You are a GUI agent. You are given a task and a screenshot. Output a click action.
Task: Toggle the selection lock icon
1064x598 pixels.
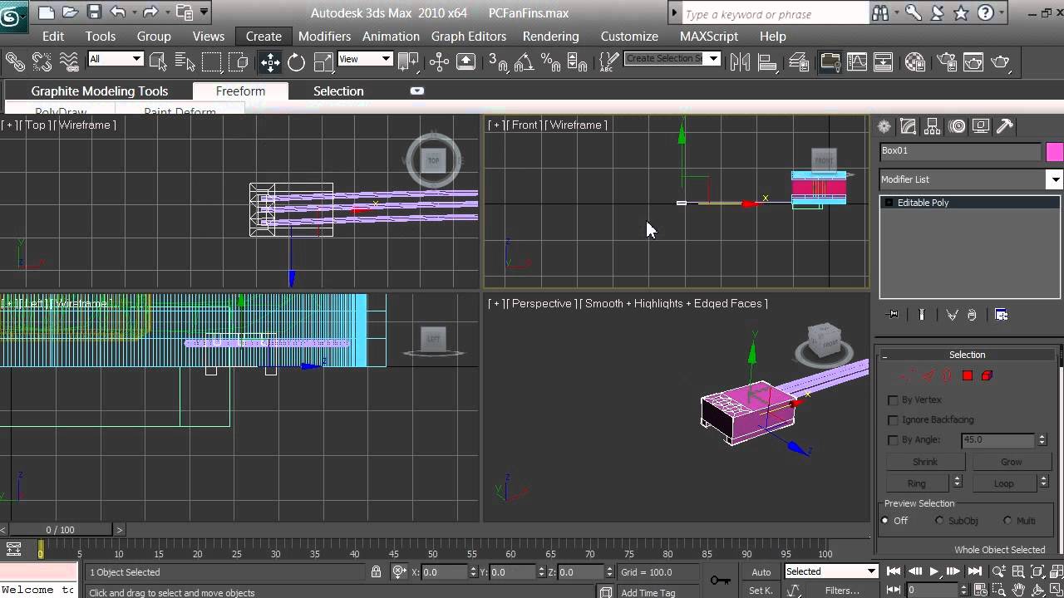click(x=377, y=571)
